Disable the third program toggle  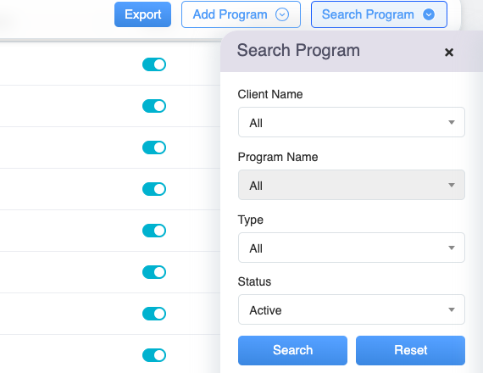click(x=154, y=148)
